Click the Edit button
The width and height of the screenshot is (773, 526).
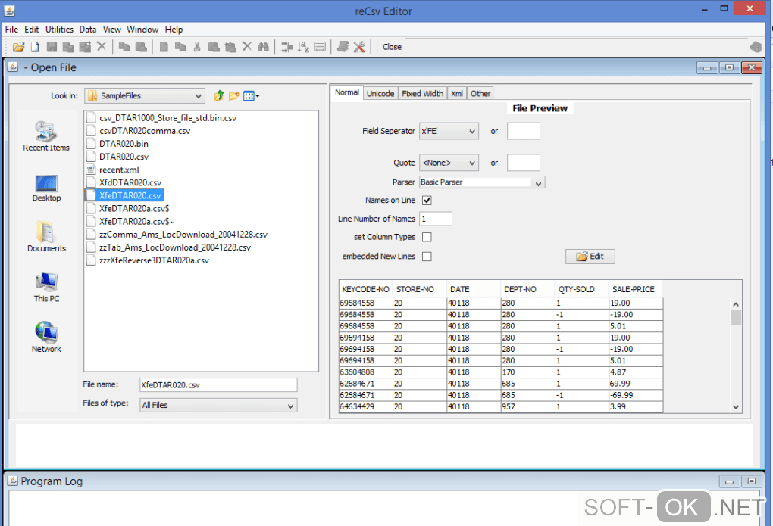click(590, 257)
